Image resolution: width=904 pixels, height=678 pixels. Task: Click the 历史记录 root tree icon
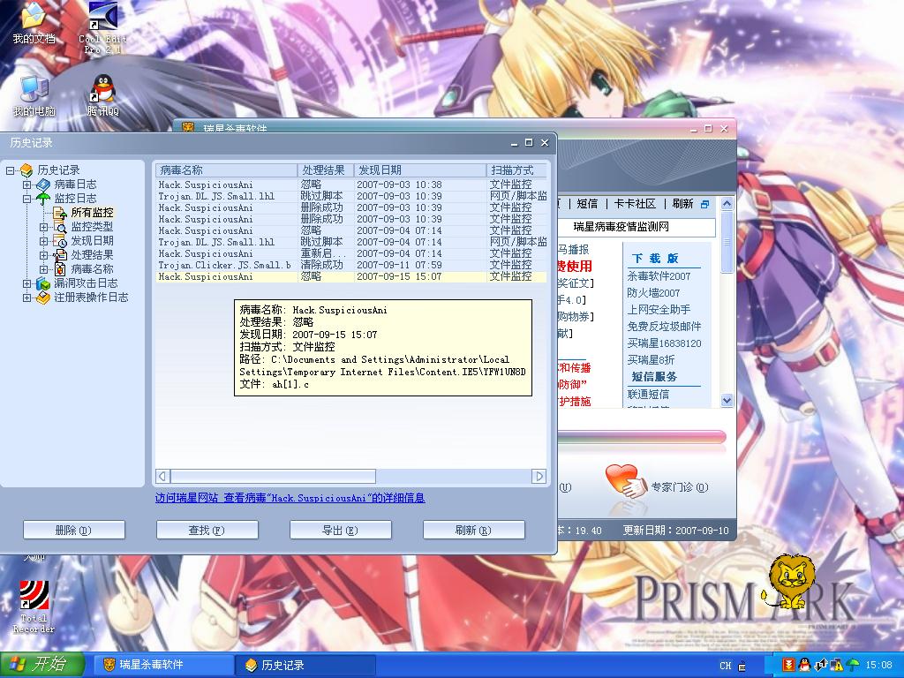(26, 170)
